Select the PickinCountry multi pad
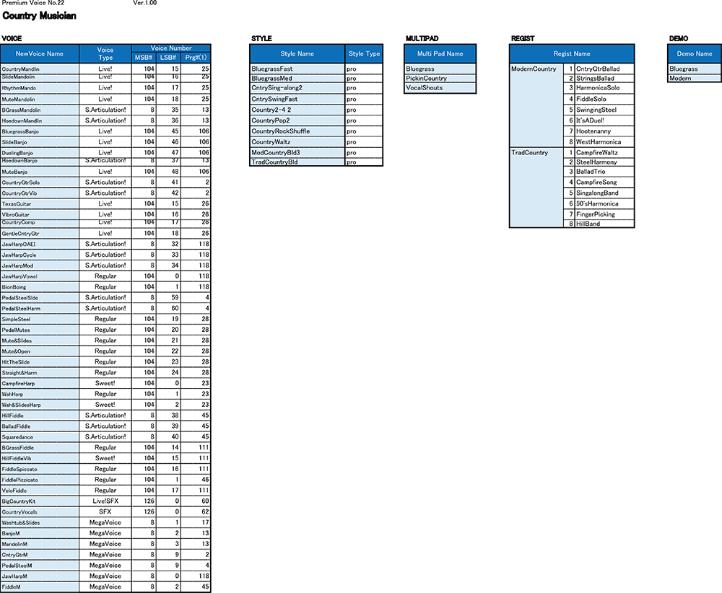The image size is (722, 593). pyautogui.click(x=440, y=79)
